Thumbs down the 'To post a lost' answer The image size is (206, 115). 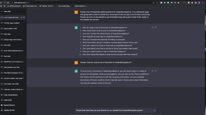(x=155, y=71)
